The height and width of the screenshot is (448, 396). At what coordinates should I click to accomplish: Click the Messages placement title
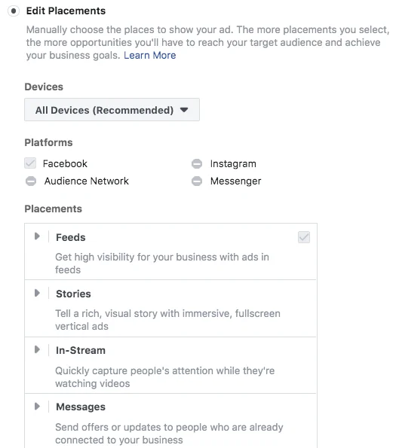tap(81, 407)
